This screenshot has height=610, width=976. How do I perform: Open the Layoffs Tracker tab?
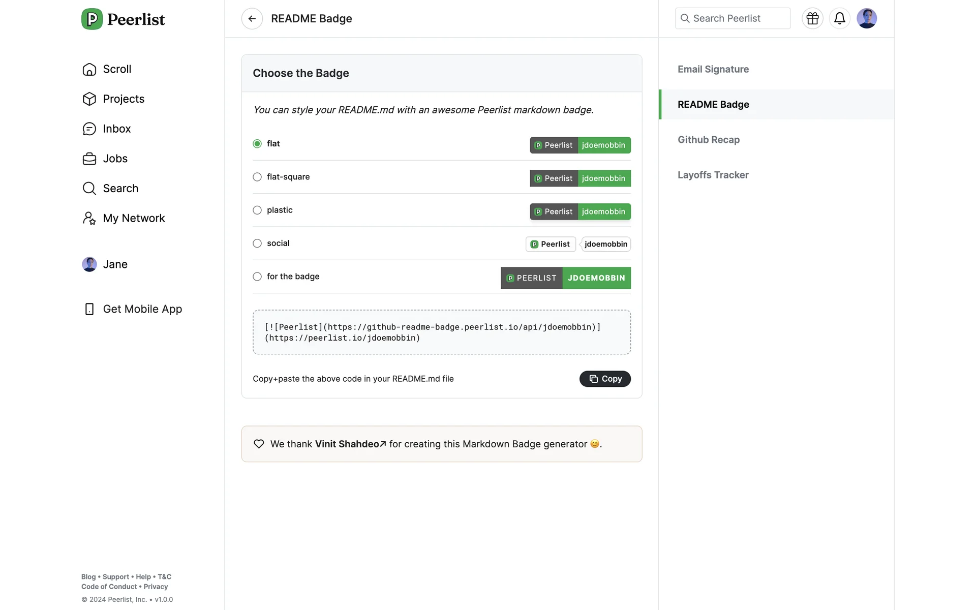coord(713,175)
